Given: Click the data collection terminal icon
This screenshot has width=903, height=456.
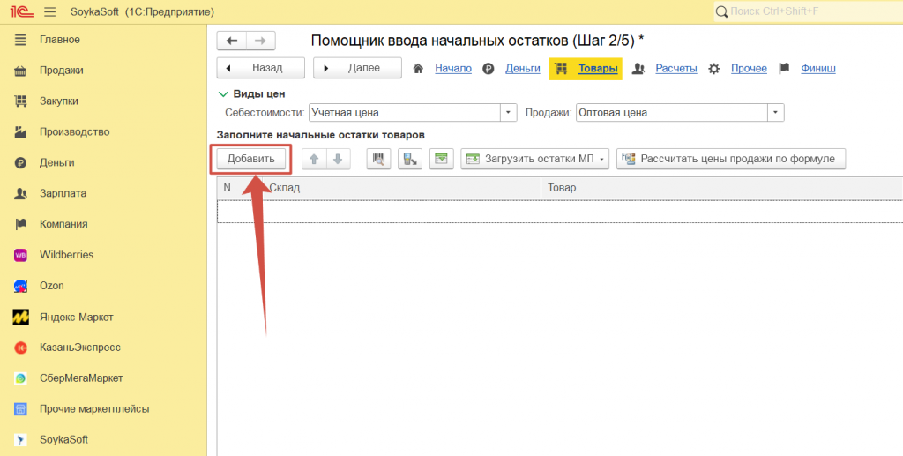Looking at the screenshot, I should click(x=409, y=159).
